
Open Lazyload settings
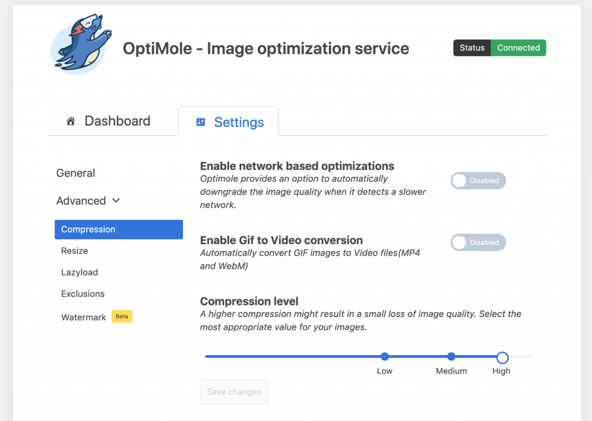pyautogui.click(x=79, y=272)
